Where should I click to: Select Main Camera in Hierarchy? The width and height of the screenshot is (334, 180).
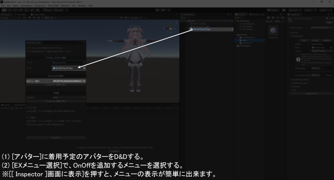(x=200, y=24)
